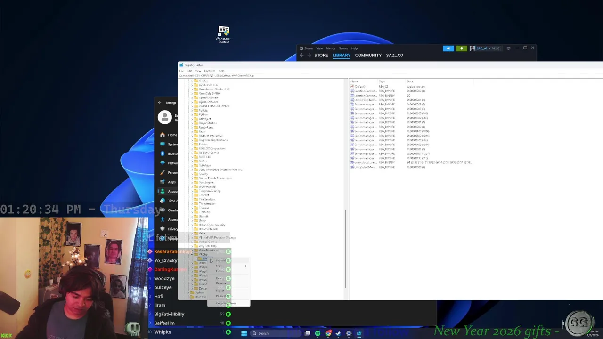Open the Windows Start button
The image size is (603, 339).
click(244, 333)
